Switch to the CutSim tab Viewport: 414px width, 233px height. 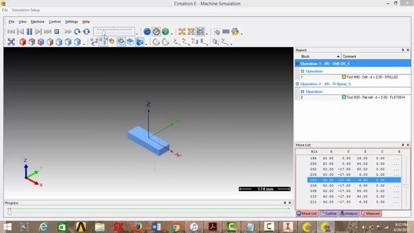(x=328, y=214)
